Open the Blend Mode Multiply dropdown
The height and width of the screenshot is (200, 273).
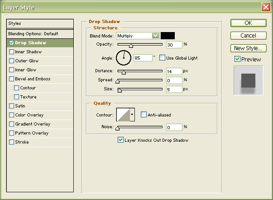click(x=138, y=36)
